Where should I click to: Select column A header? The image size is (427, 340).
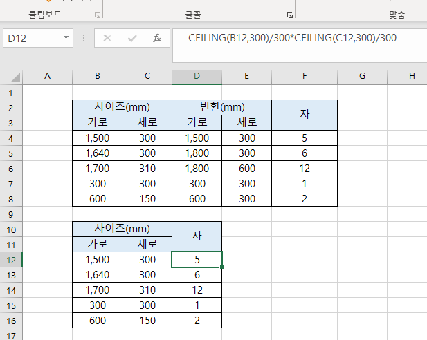tap(47, 76)
